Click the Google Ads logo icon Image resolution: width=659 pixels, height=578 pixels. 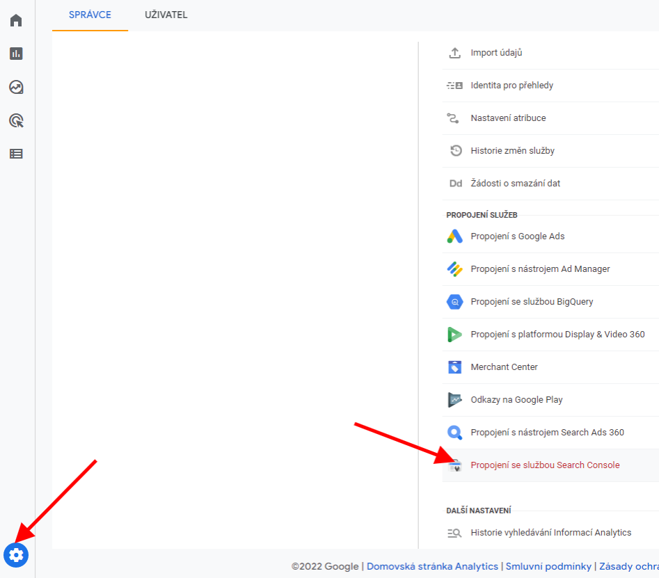point(454,236)
